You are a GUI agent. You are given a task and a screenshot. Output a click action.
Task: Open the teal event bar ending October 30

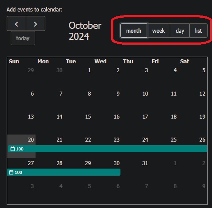pyautogui.click(x=64, y=172)
